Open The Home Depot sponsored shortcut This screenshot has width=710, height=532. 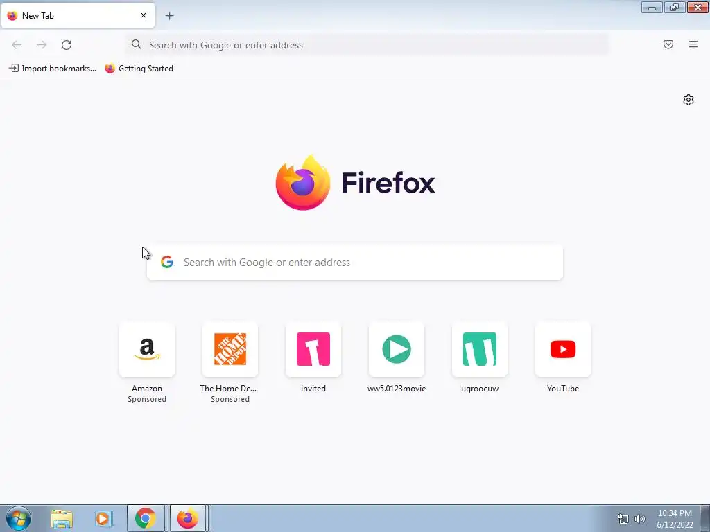(230, 349)
